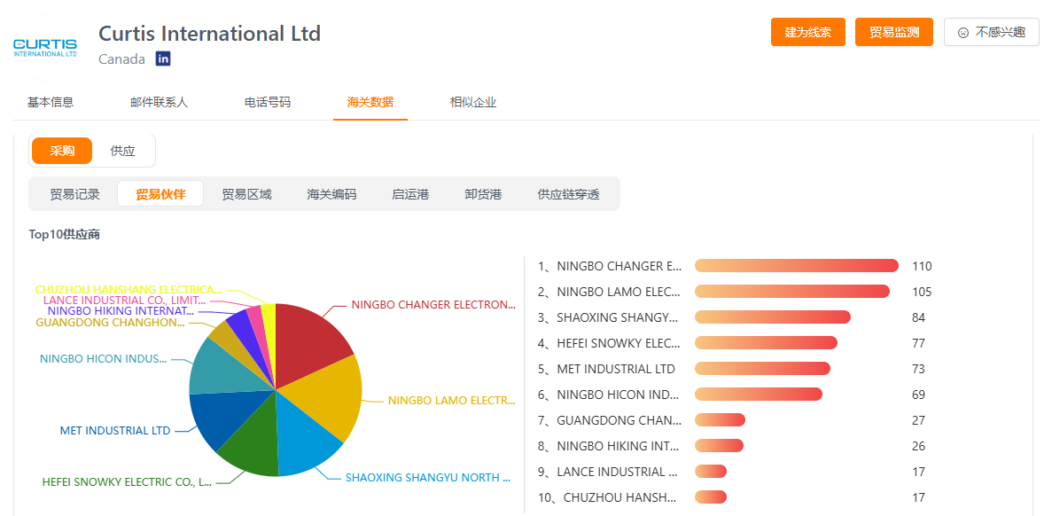The width and height of the screenshot is (1044, 516).
Task: Select the 贸易伙伴 sub-tab
Action: (160, 194)
